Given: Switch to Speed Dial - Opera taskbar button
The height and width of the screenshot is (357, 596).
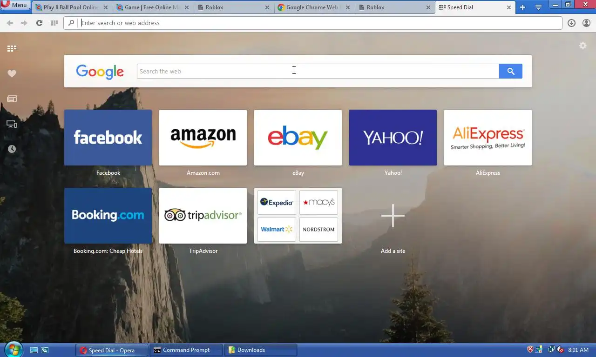Looking at the screenshot, I should point(112,350).
